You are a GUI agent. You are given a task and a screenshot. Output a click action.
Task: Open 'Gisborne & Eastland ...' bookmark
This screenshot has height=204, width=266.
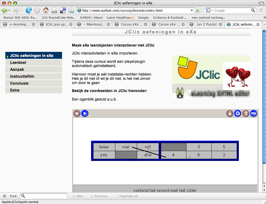coord(170,18)
